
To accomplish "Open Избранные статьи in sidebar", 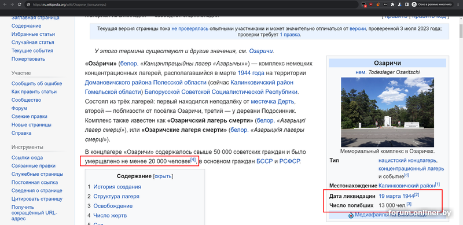I will 33,34.
